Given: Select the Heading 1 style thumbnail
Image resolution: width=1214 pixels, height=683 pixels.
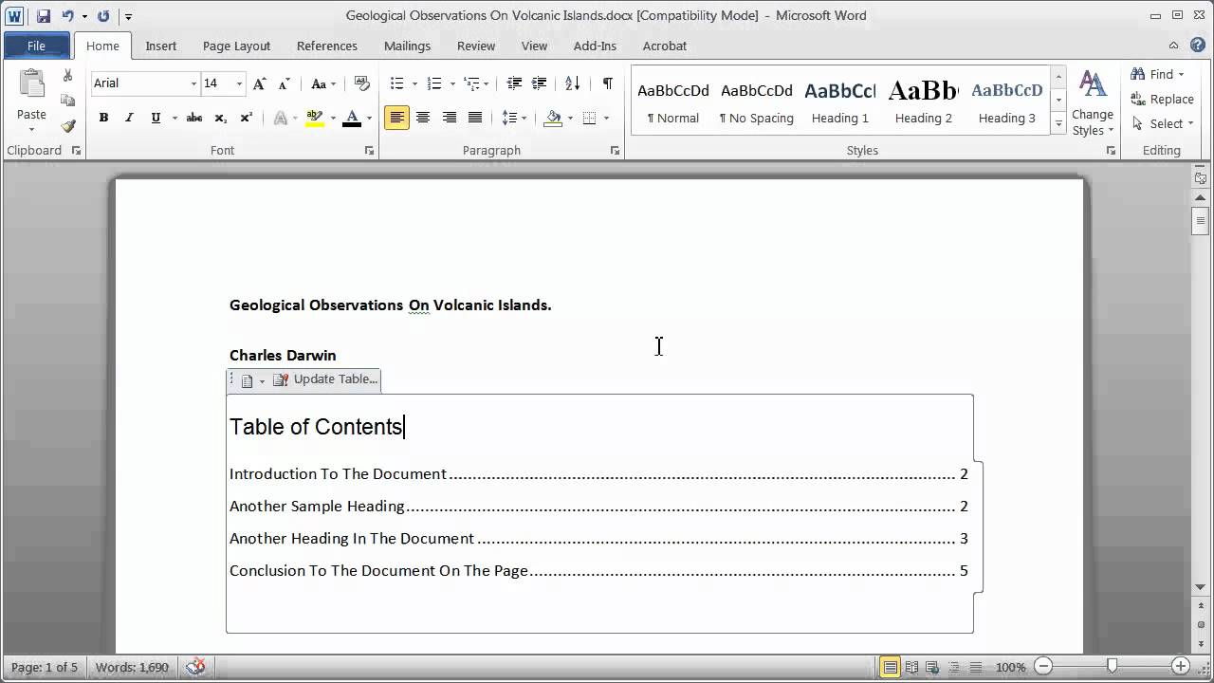Looking at the screenshot, I should tap(839, 102).
